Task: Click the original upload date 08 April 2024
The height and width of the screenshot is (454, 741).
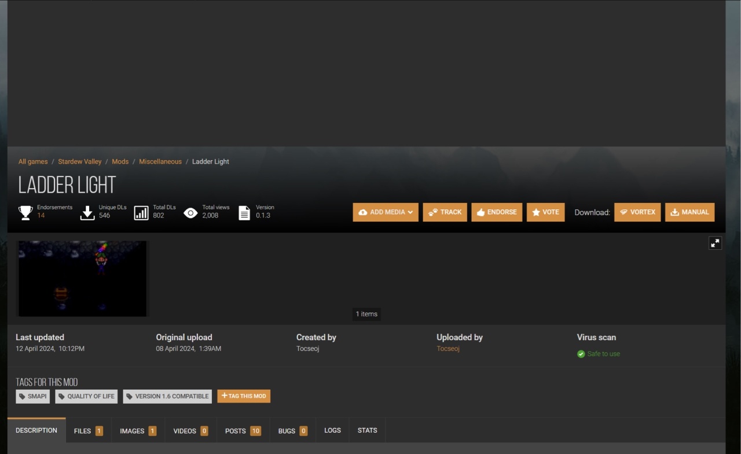Action: (189, 349)
